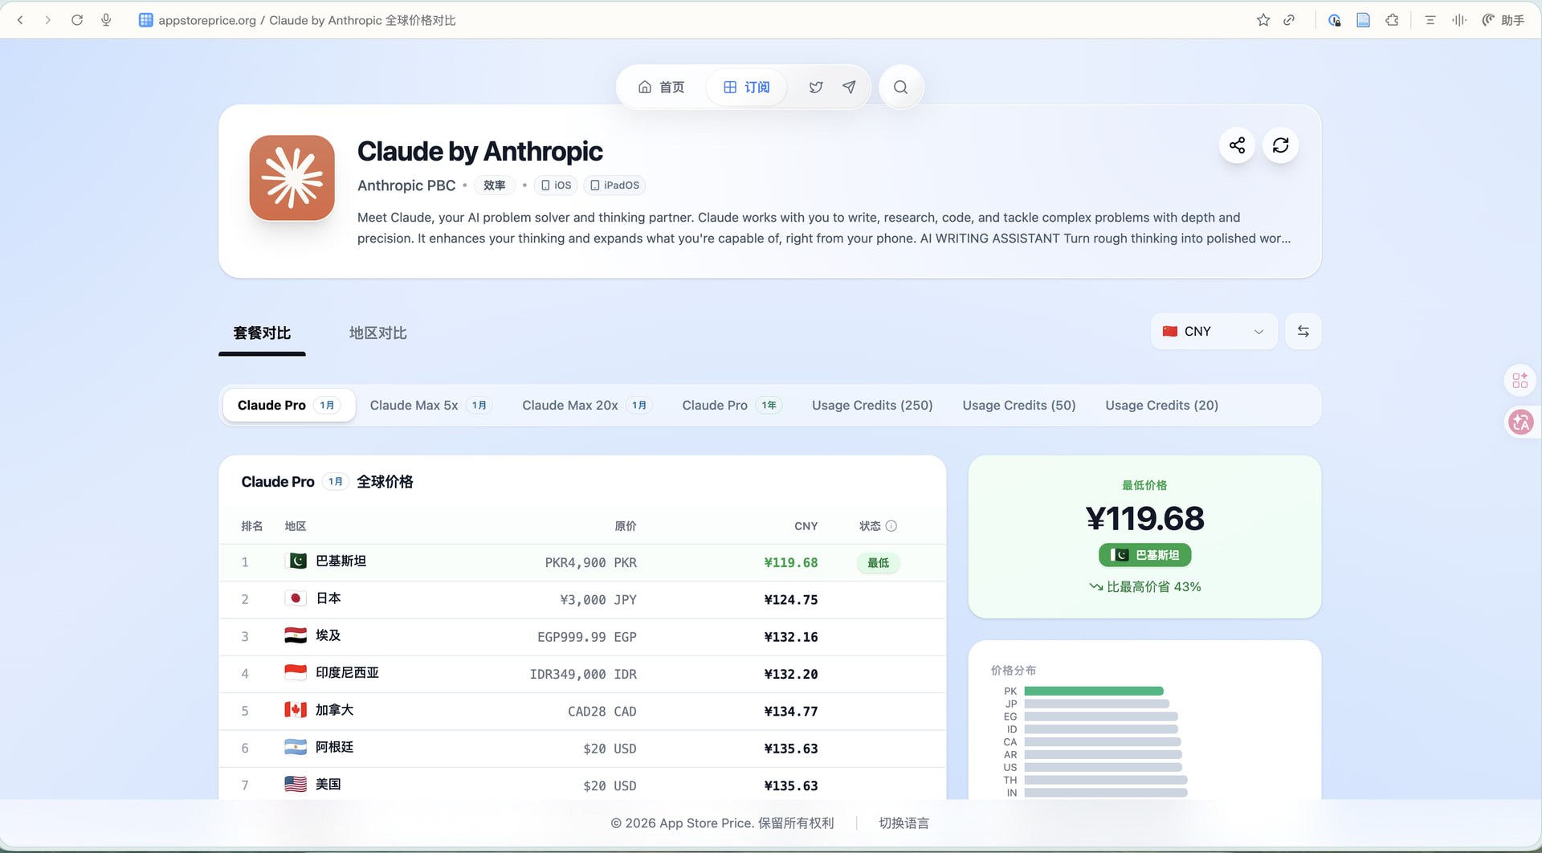Click the Anthropic PBC developer name
The image size is (1542, 853).
pyautogui.click(x=406, y=186)
